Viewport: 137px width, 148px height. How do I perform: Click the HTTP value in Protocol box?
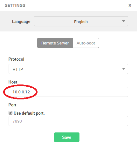18,70
